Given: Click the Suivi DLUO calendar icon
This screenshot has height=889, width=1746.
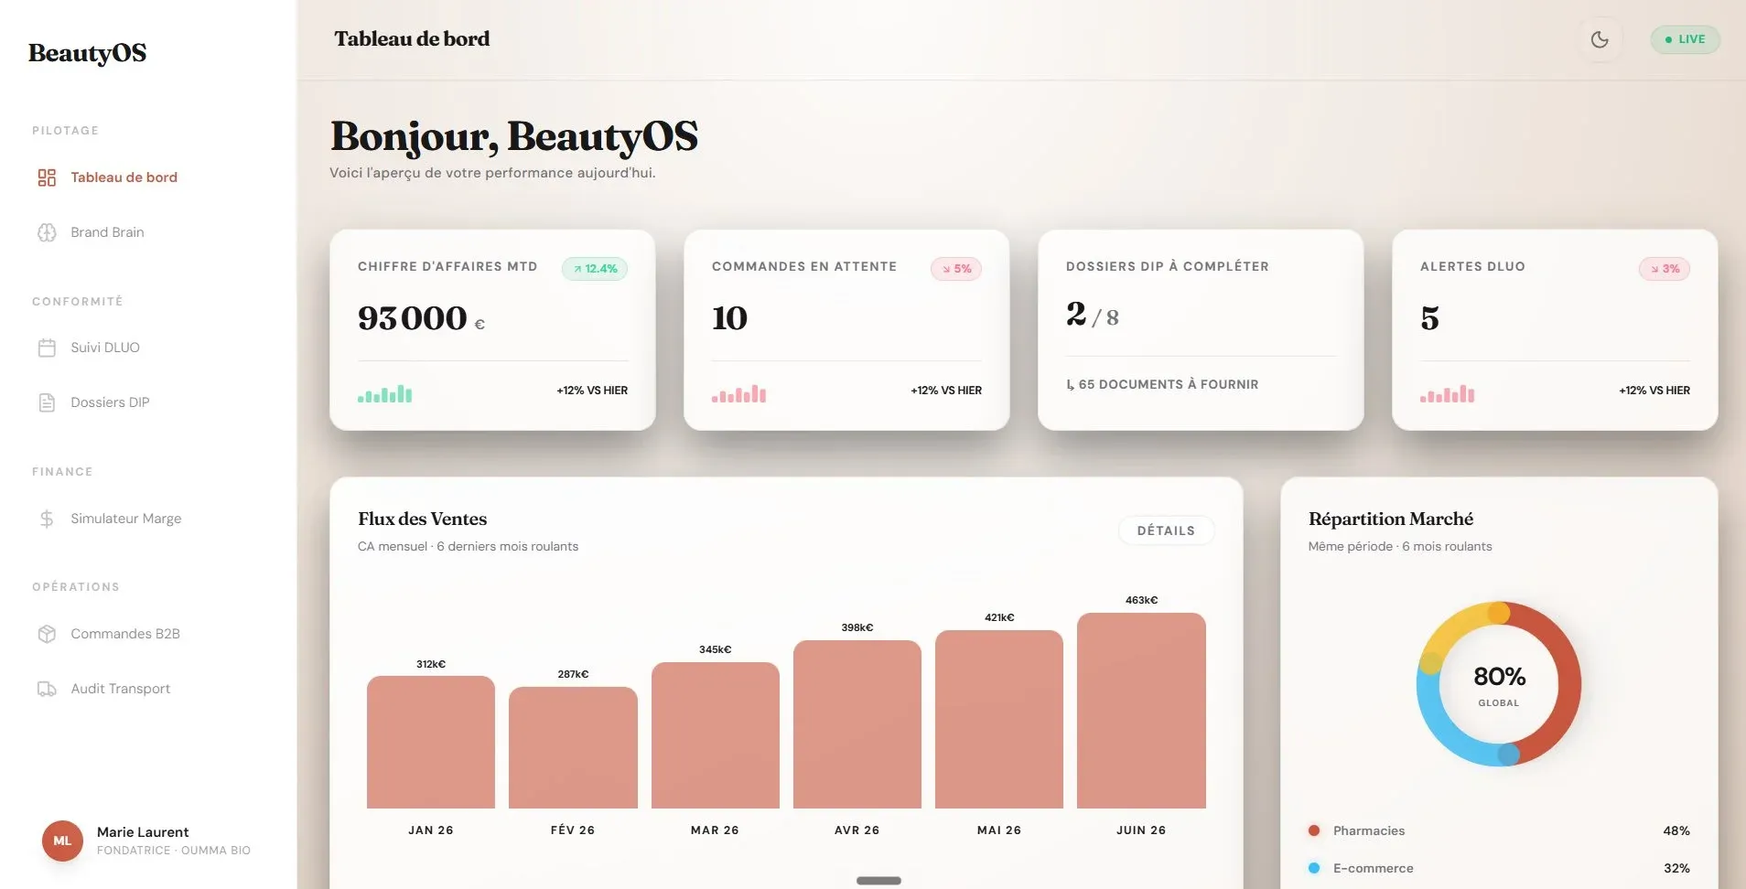Looking at the screenshot, I should [47, 348].
